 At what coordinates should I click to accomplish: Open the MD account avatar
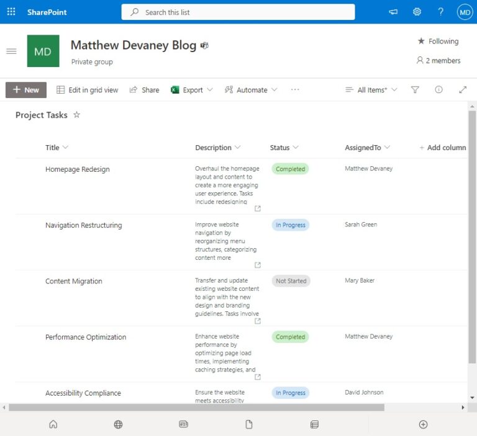point(465,12)
